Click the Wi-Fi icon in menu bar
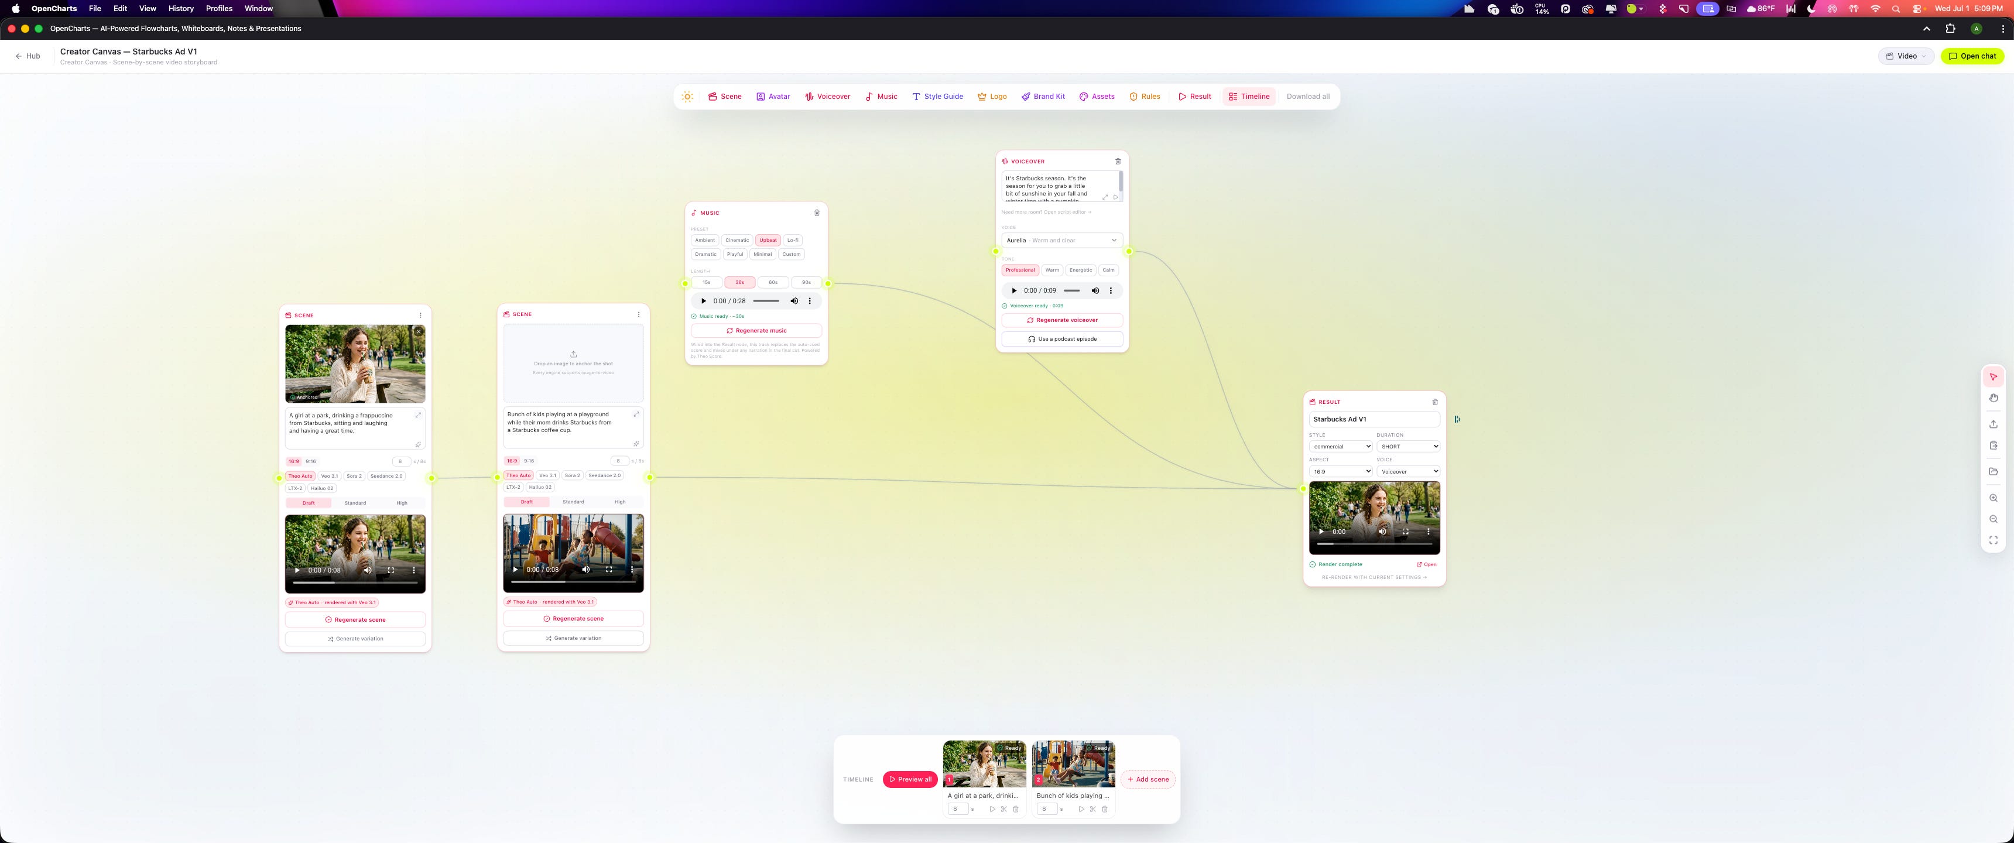 point(1875,9)
